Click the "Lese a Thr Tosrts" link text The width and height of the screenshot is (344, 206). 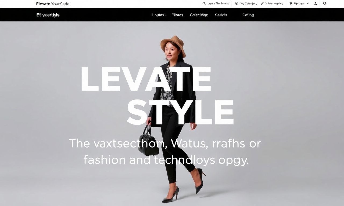218,3
